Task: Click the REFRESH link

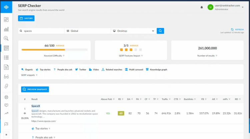Action: [239, 29]
